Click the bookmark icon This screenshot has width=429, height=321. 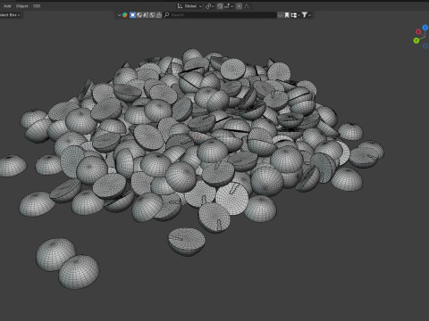(x=287, y=15)
